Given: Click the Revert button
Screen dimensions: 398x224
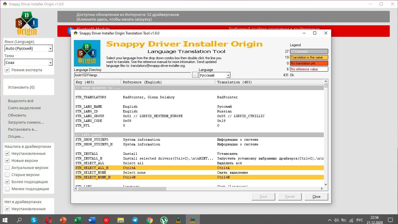Looking at the screenshot, I should click(290, 197).
